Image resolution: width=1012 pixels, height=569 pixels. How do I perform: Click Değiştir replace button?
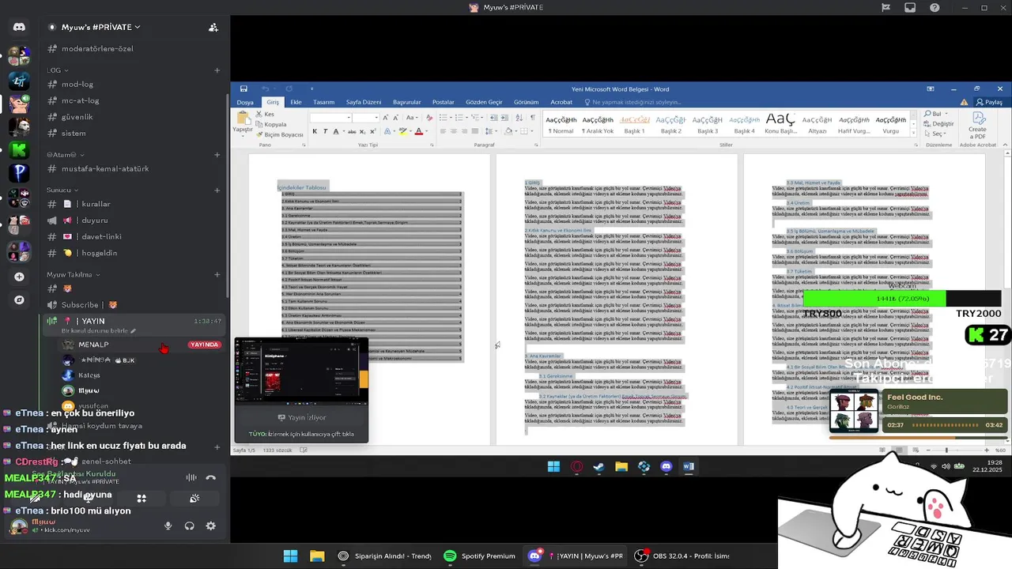coord(939,124)
